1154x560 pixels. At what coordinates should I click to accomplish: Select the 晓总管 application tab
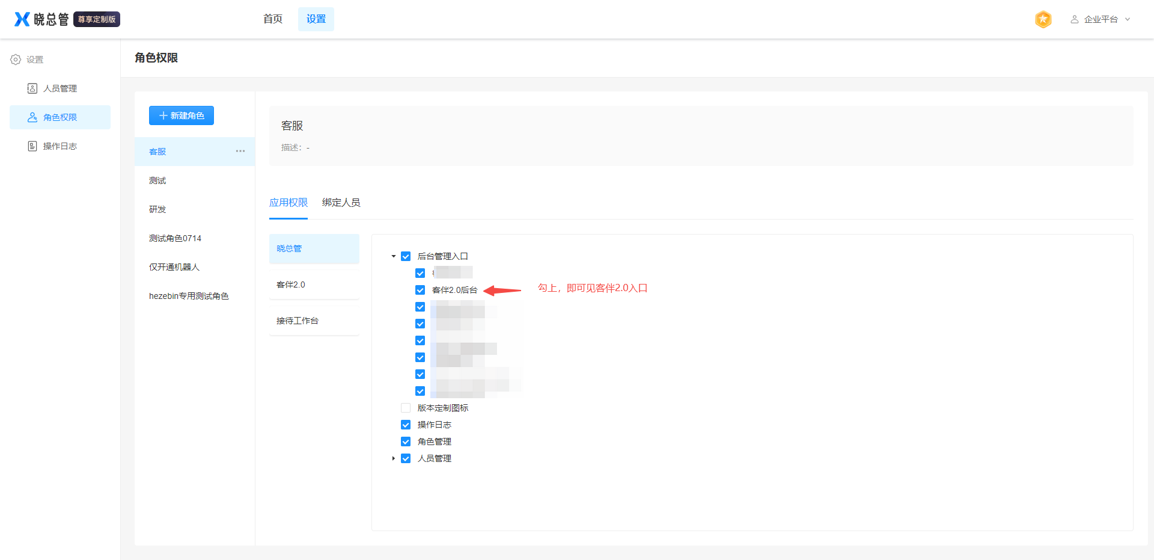click(x=314, y=248)
